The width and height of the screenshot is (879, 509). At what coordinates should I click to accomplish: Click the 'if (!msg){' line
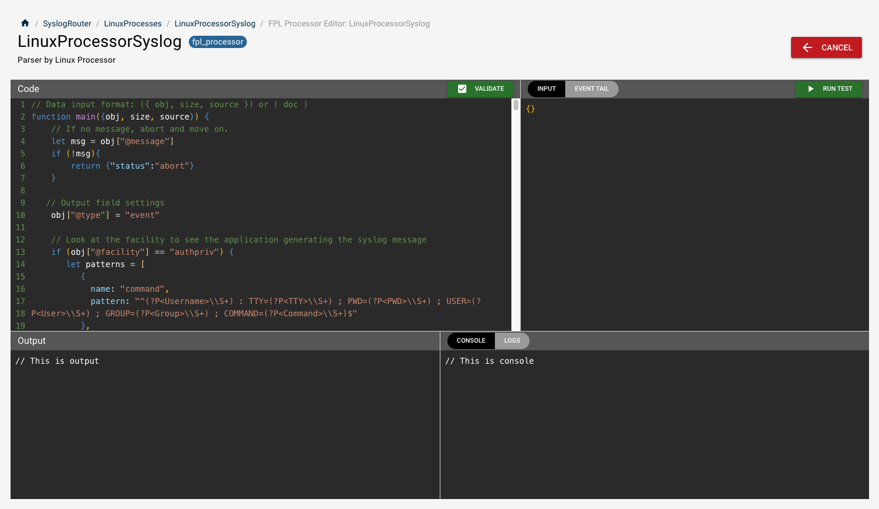[x=76, y=154]
